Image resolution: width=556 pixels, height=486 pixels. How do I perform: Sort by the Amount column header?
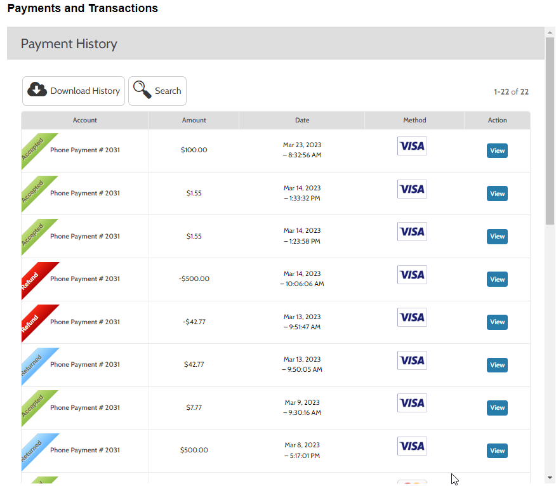tap(194, 120)
